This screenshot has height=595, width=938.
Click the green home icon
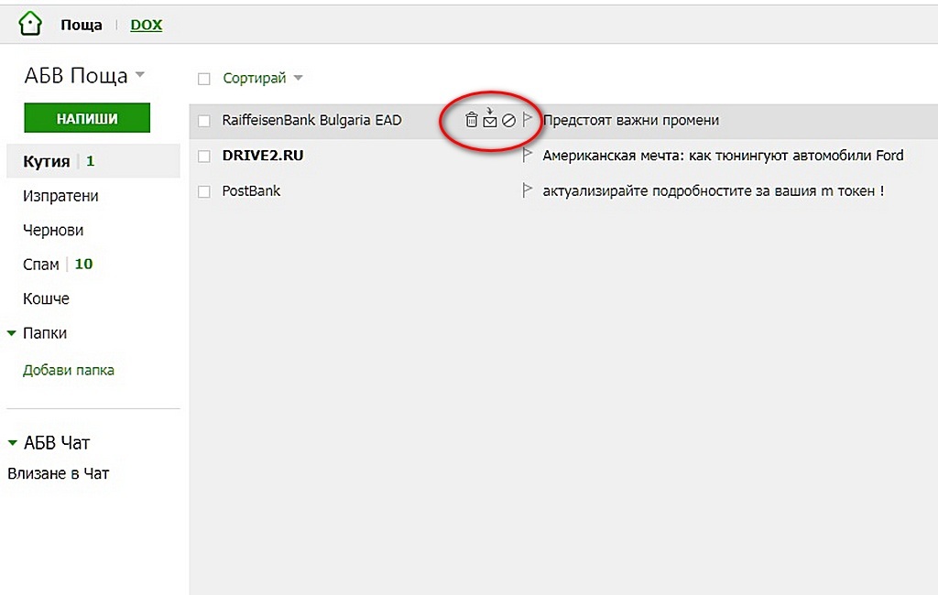(30, 24)
